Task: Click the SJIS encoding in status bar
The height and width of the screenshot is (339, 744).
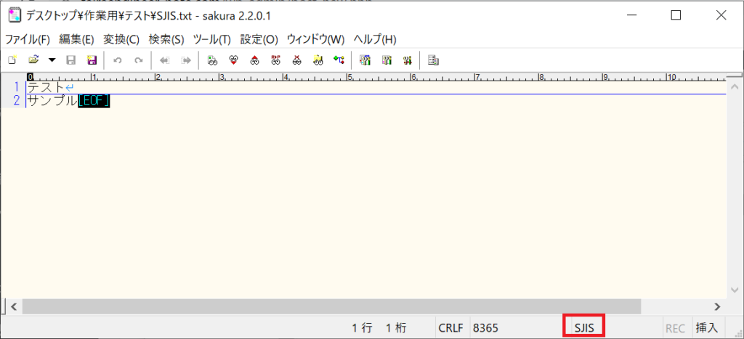Action: click(584, 328)
